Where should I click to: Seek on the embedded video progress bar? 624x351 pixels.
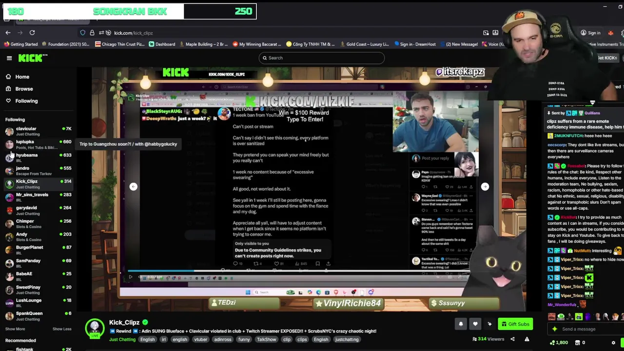tap(297, 272)
